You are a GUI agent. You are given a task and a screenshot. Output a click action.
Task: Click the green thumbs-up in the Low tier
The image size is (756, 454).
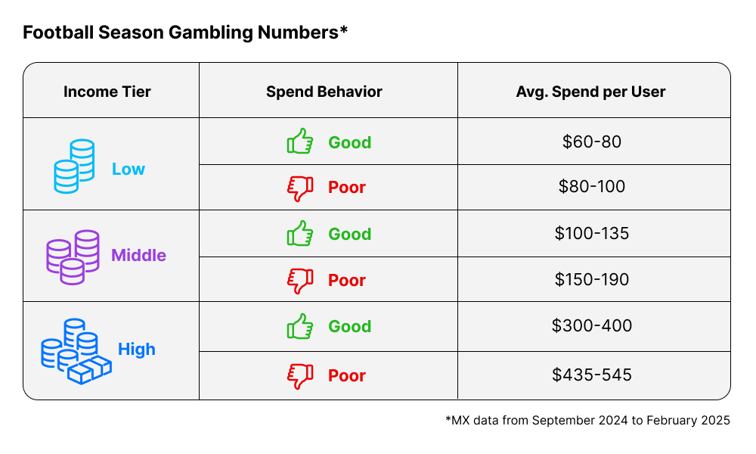pos(300,141)
